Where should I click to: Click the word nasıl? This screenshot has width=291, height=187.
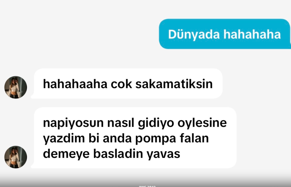point(121,123)
